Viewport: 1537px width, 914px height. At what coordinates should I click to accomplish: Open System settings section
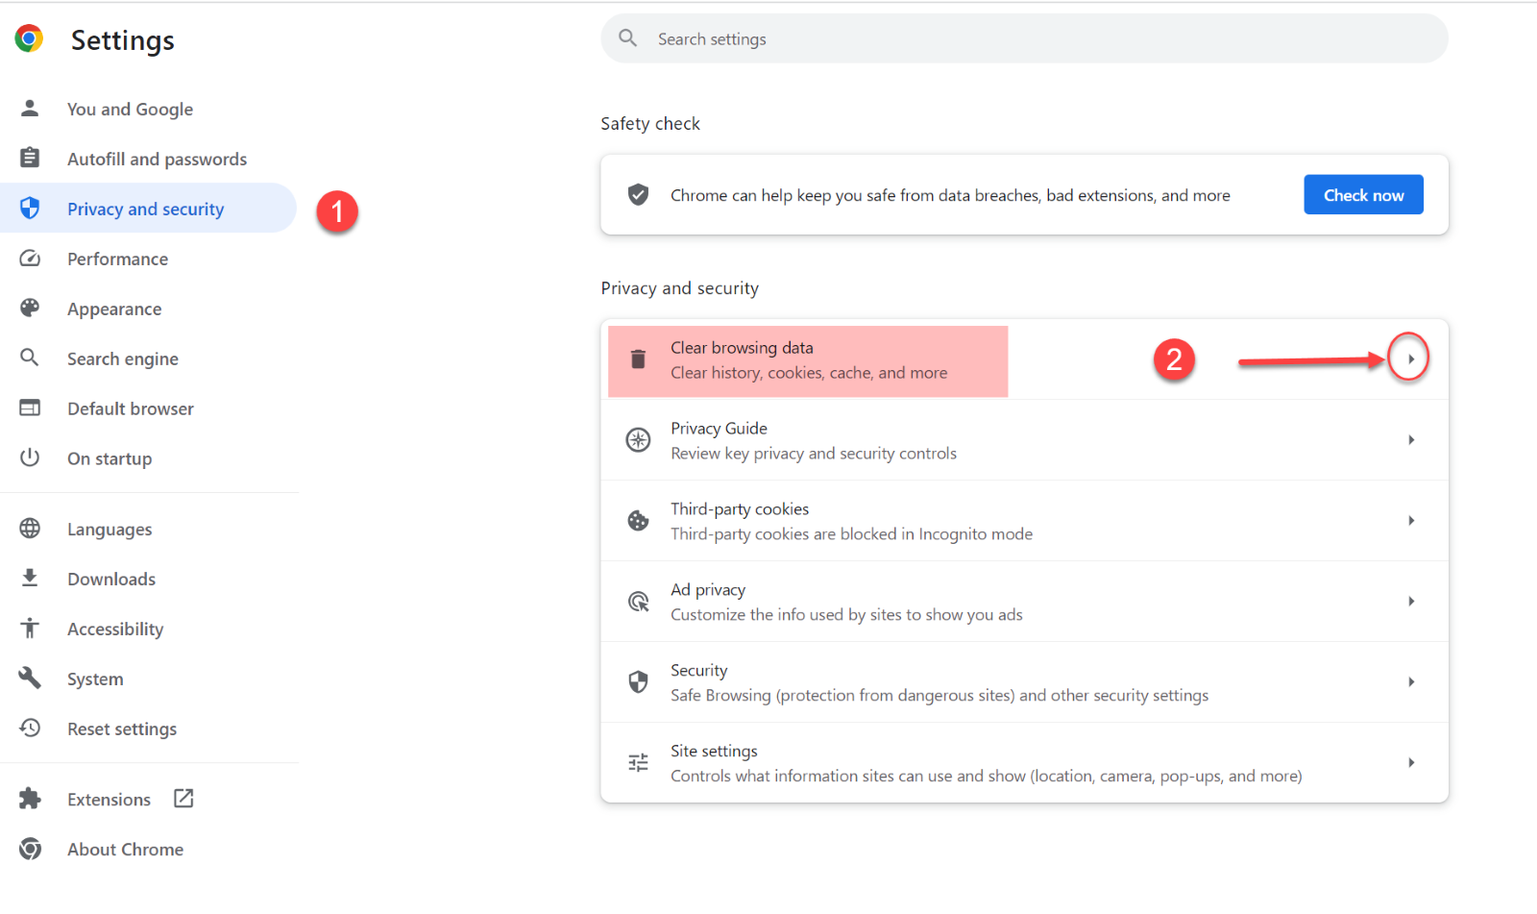pyautogui.click(x=95, y=679)
